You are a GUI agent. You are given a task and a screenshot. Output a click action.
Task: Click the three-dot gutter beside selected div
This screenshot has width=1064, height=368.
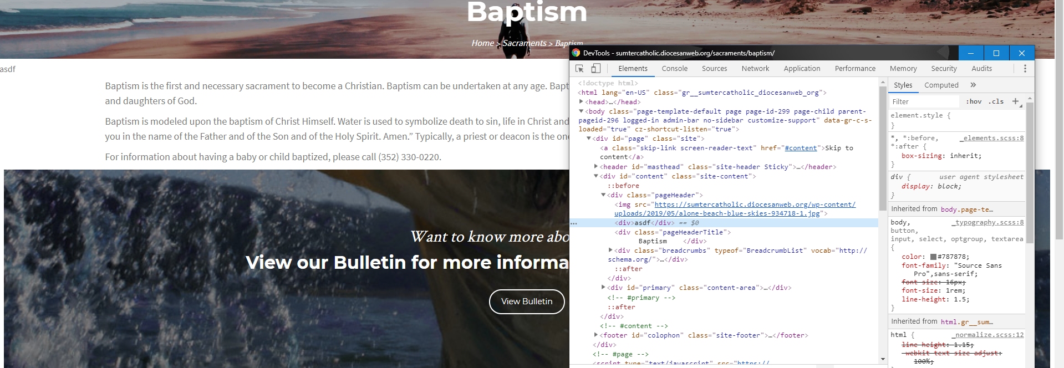pos(574,223)
